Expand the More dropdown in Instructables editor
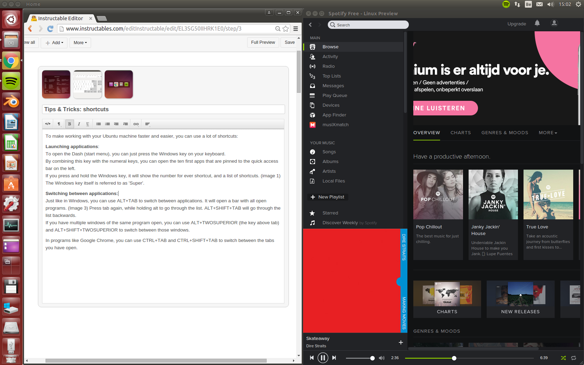This screenshot has width=584, height=365. pyautogui.click(x=80, y=43)
